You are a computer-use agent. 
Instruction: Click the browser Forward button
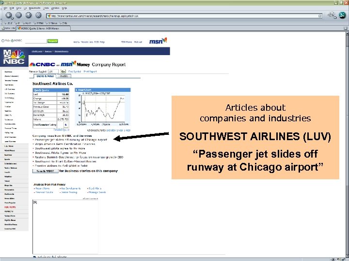tap(19, 15)
